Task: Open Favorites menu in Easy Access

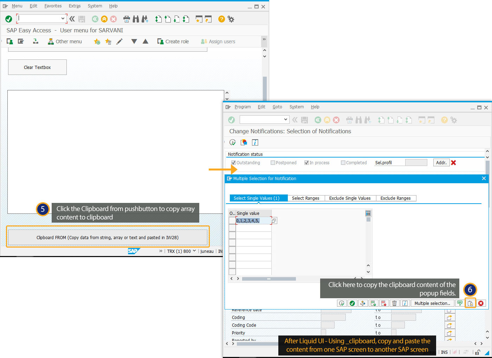Action: pyautogui.click(x=53, y=6)
